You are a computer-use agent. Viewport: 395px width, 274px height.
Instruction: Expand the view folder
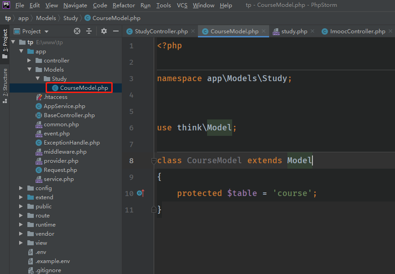coord(21,243)
